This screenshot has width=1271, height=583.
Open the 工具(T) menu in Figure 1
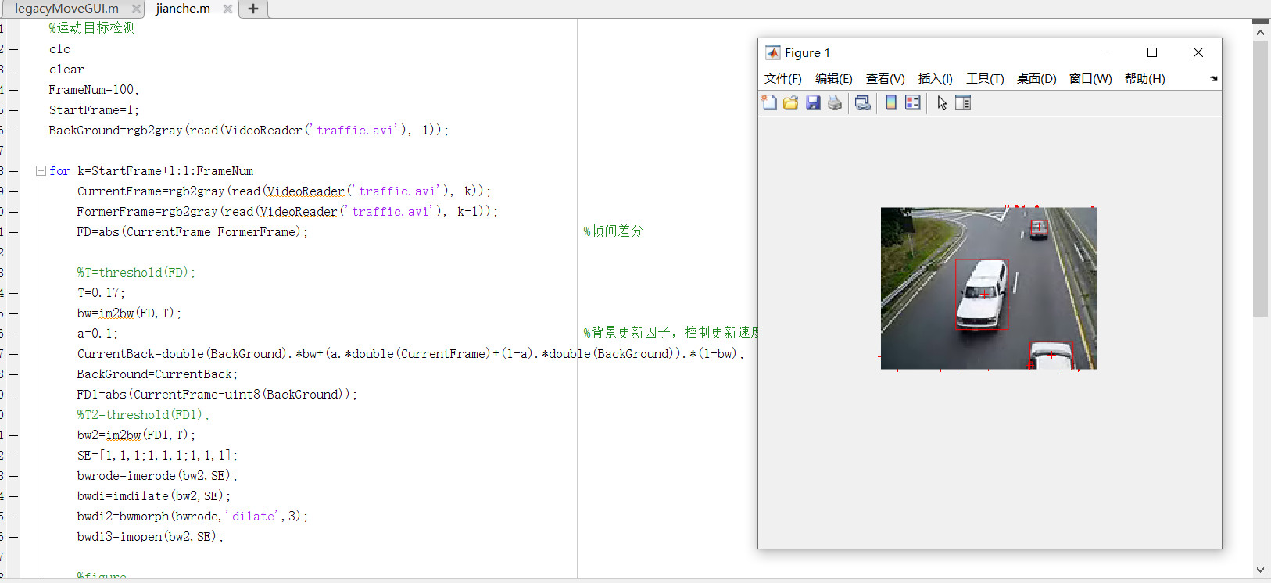[985, 78]
